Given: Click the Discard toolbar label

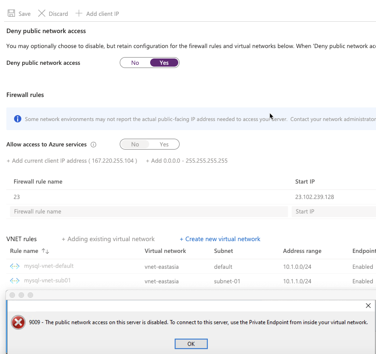Looking at the screenshot, I should [58, 14].
